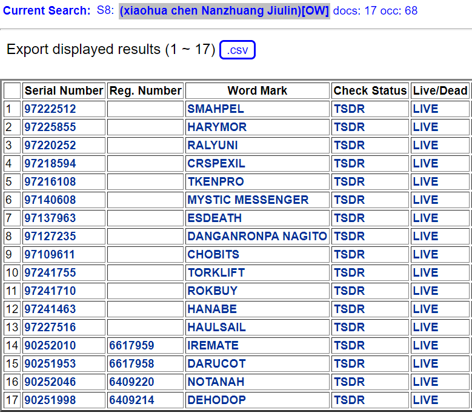Open the CRSPEXIL word mark

click(x=216, y=163)
